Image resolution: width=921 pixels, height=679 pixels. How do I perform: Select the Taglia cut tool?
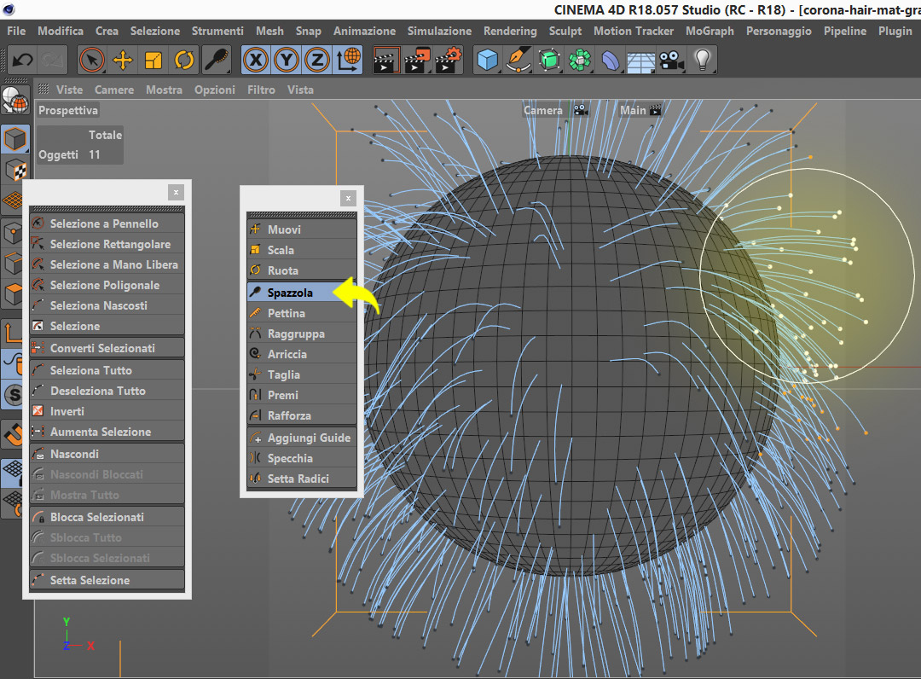(302, 374)
